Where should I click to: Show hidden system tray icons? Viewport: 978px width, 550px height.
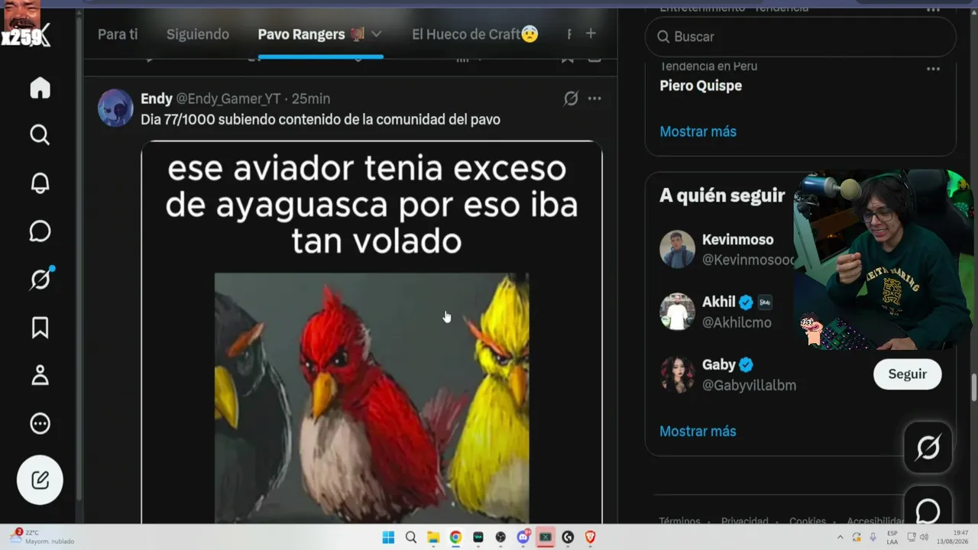click(x=840, y=537)
